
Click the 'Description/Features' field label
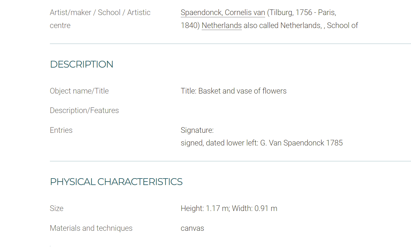pos(84,110)
